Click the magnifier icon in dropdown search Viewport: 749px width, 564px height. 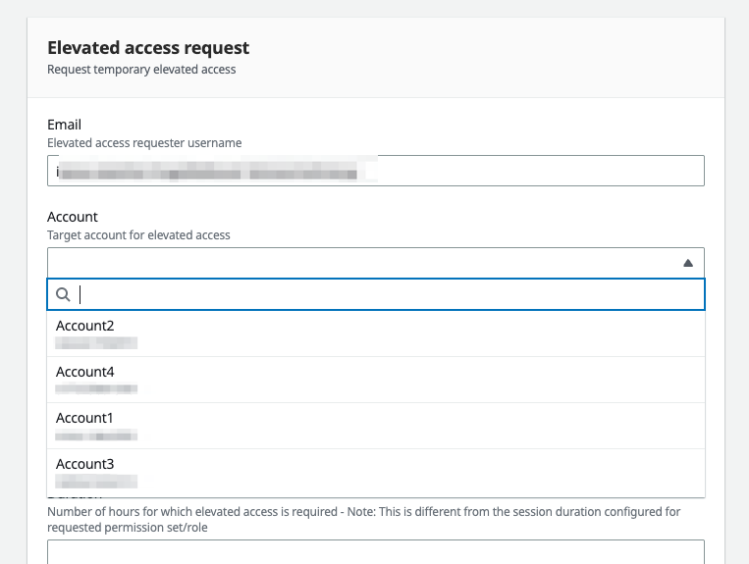pyautogui.click(x=63, y=294)
